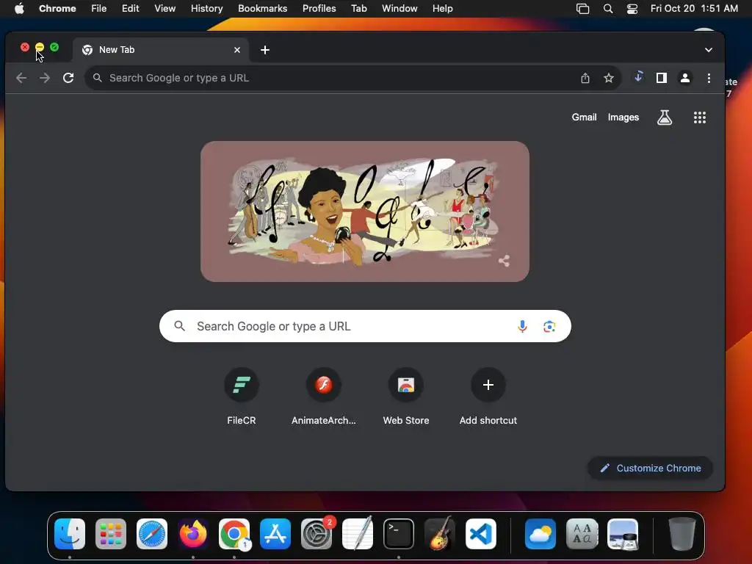Open the Tab menu
The height and width of the screenshot is (564, 752).
pos(358,8)
